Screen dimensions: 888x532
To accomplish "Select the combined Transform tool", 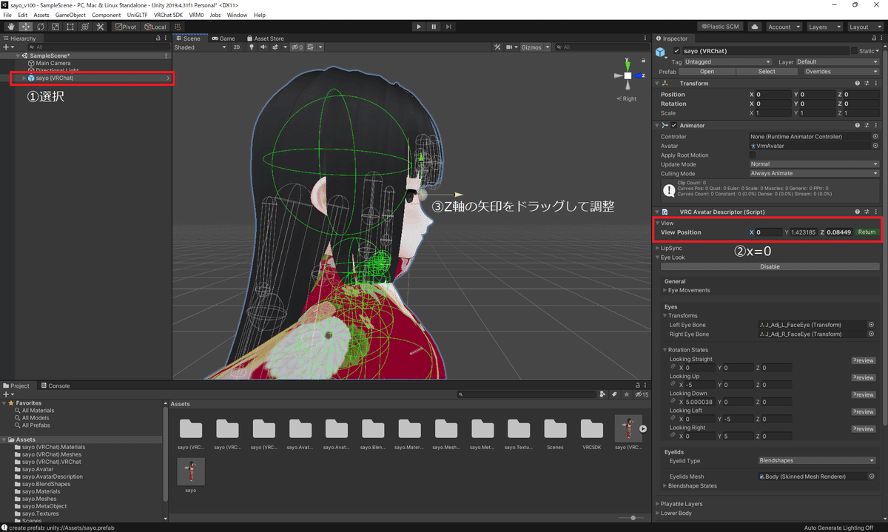I will click(84, 27).
